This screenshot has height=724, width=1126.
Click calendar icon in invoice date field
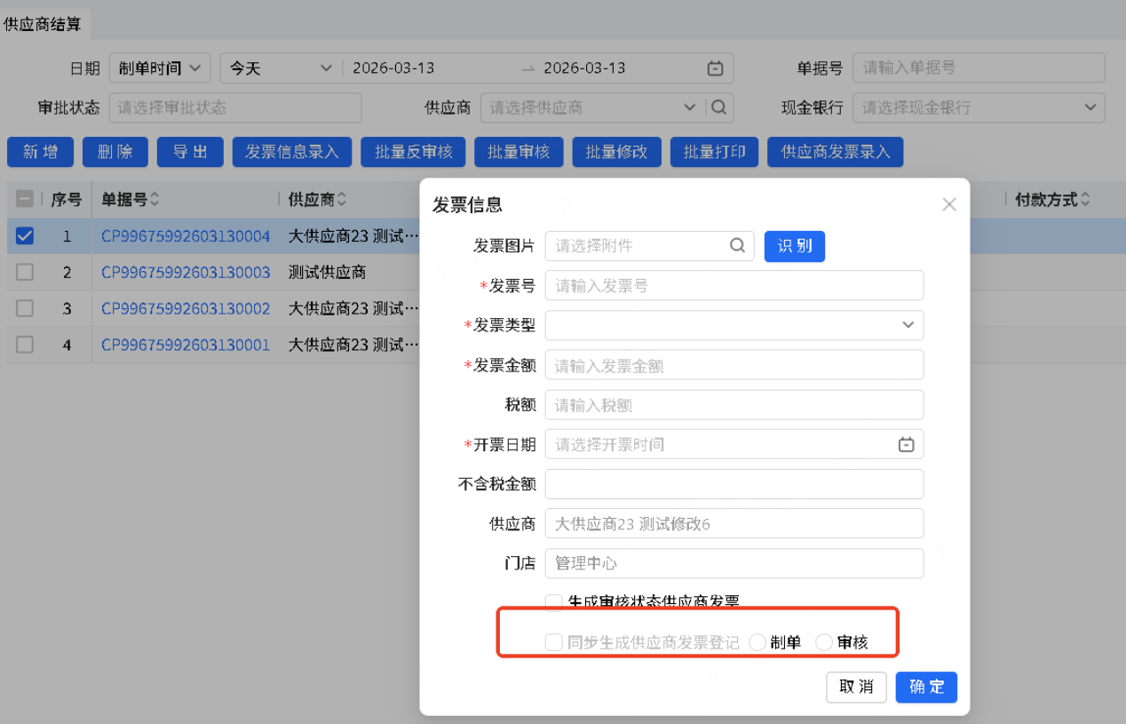pyautogui.click(x=906, y=444)
